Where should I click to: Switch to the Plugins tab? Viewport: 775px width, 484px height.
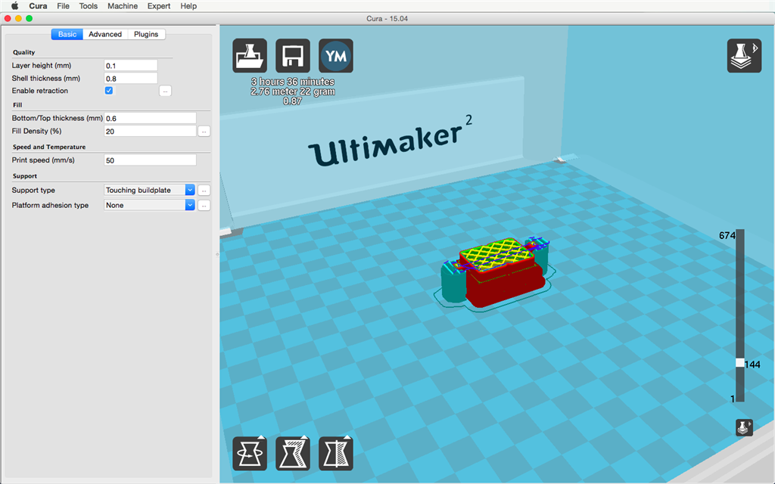[x=146, y=34]
